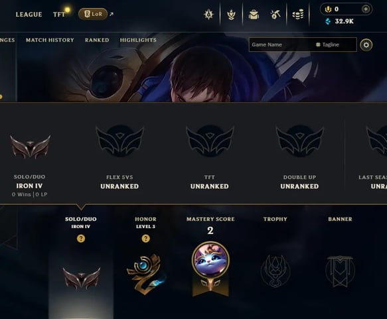Open the Challenges crystal icon in top bar

coord(208,15)
